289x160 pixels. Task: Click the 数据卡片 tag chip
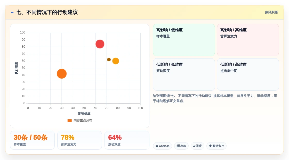216,146
